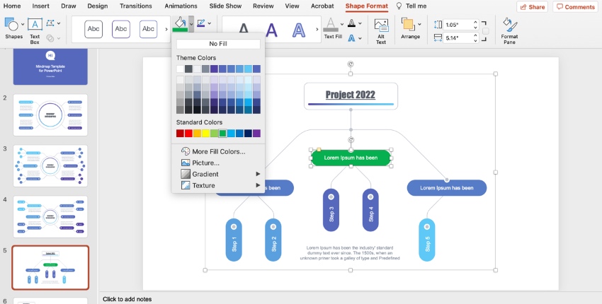This screenshot has height=304, width=602.
Task: Open the Text Fill dropdown arrow
Action: [x=341, y=24]
